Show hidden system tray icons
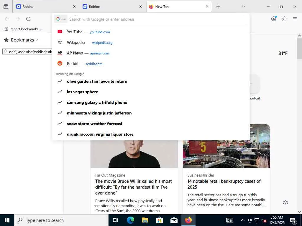Screen dimensions: 302x226 tap(243, 220)
